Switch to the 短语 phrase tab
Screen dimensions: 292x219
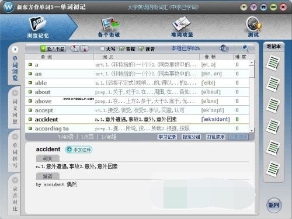click(48, 176)
